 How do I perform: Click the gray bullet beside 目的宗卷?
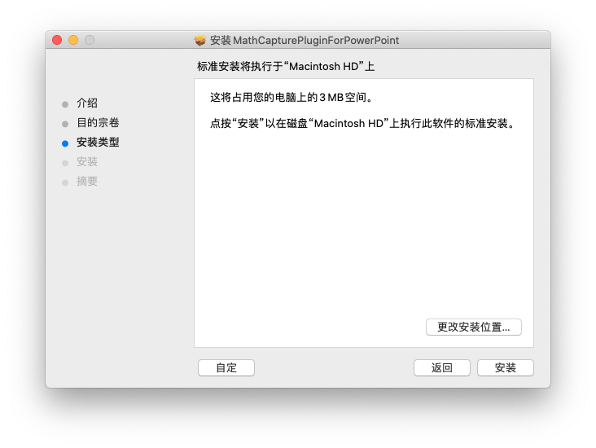click(65, 124)
